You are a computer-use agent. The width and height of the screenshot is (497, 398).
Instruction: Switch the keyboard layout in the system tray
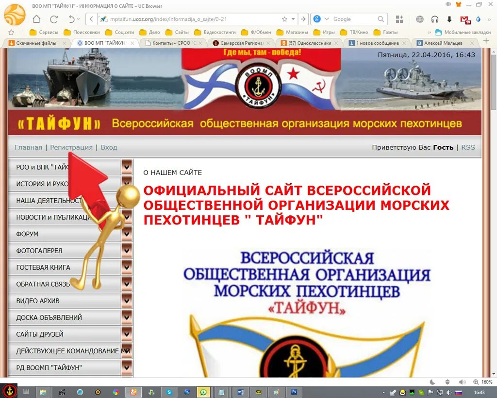[459, 392]
